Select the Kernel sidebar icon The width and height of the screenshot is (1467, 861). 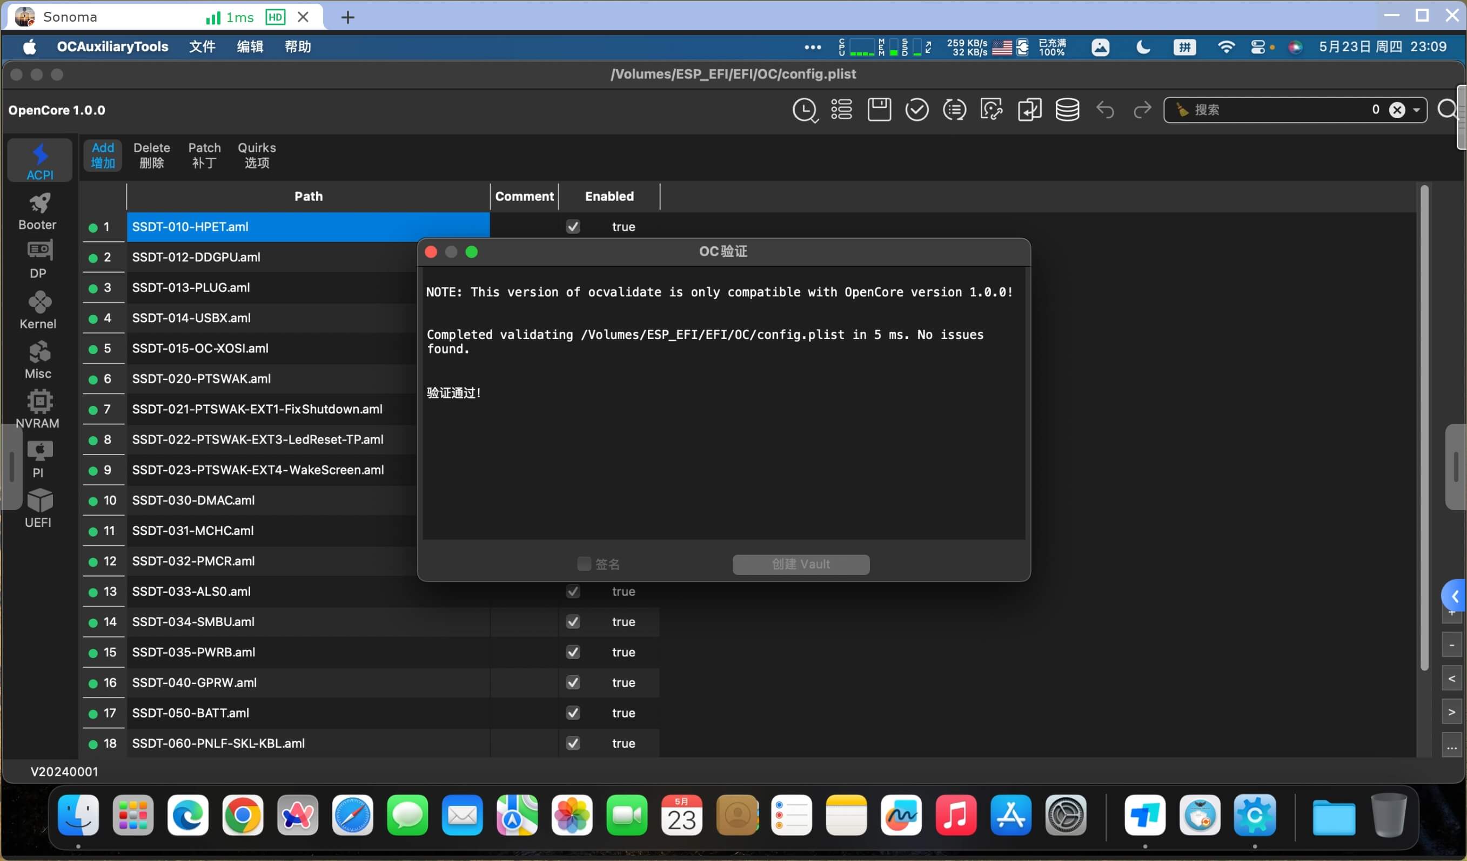click(38, 310)
